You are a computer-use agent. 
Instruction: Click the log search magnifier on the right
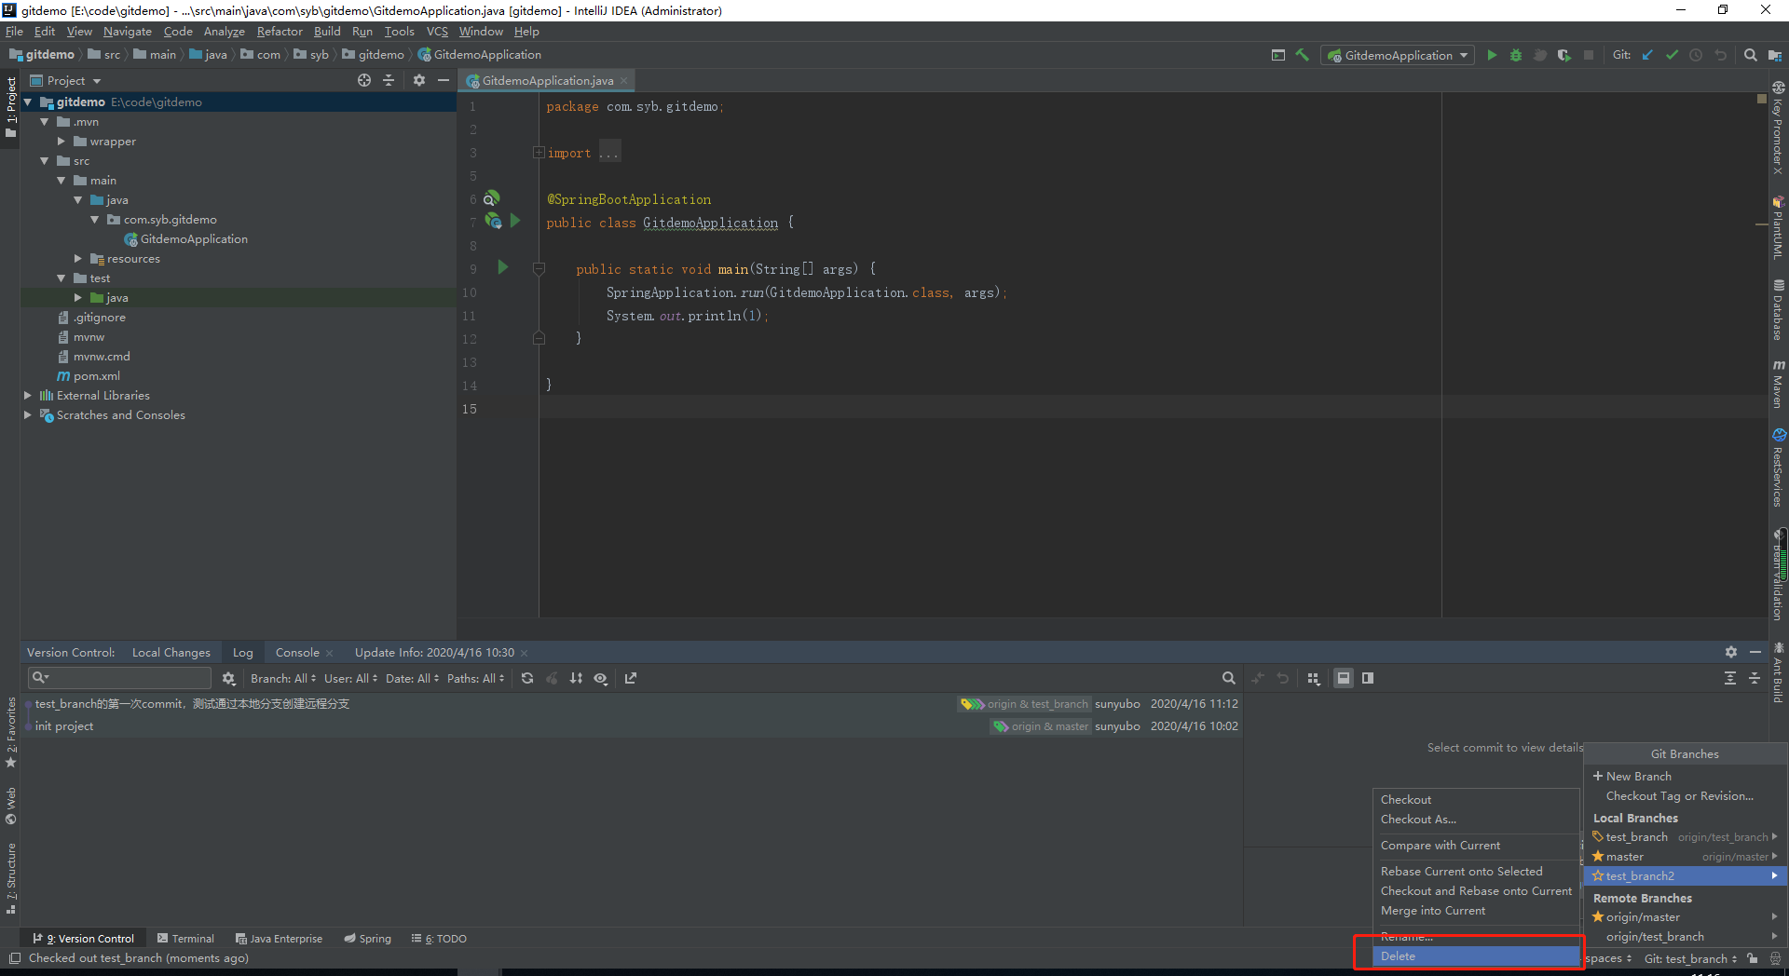click(x=1228, y=678)
